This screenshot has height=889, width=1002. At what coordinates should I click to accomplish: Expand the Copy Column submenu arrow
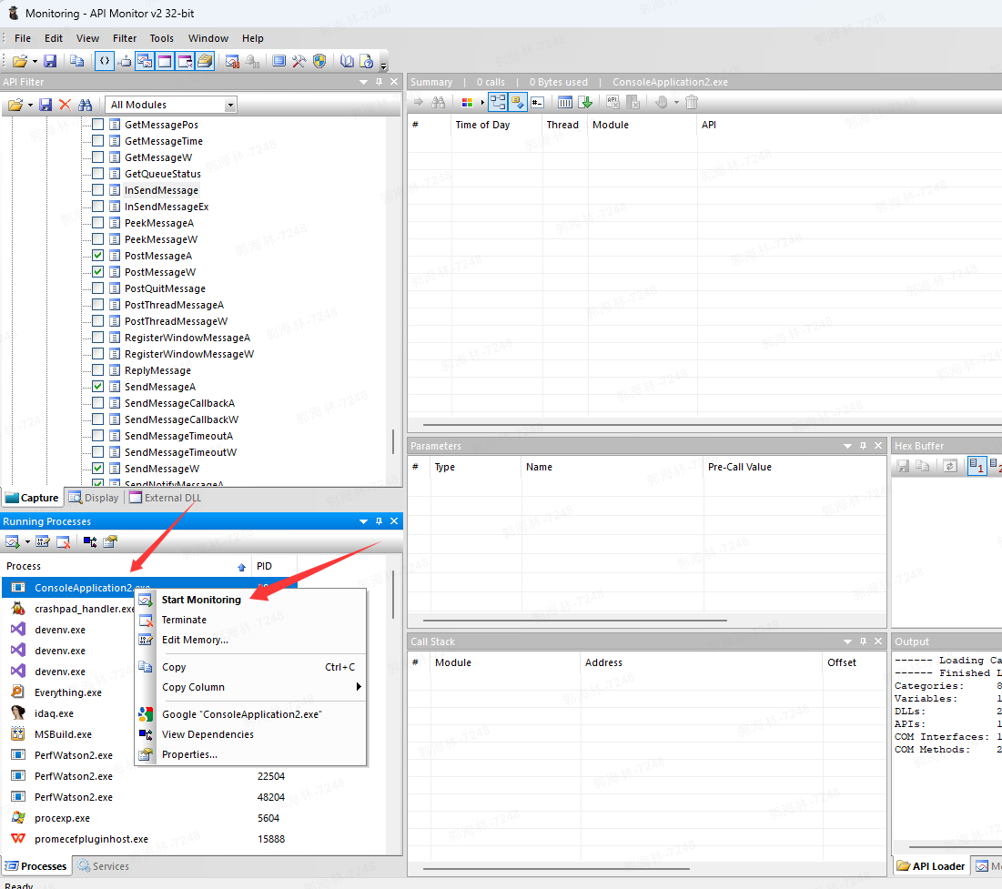coord(359,686)
